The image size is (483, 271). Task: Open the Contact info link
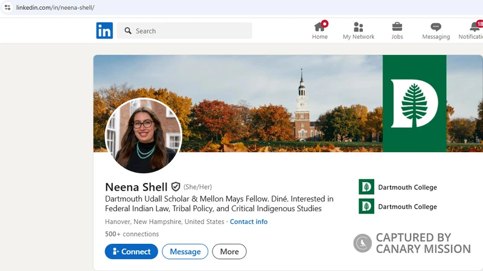pos(249,222)
